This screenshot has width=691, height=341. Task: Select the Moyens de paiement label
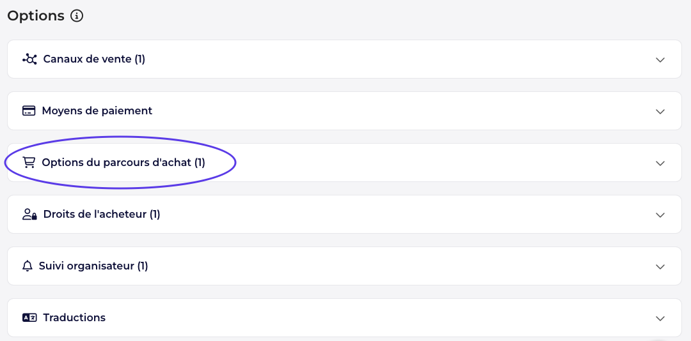coord(97,111)
